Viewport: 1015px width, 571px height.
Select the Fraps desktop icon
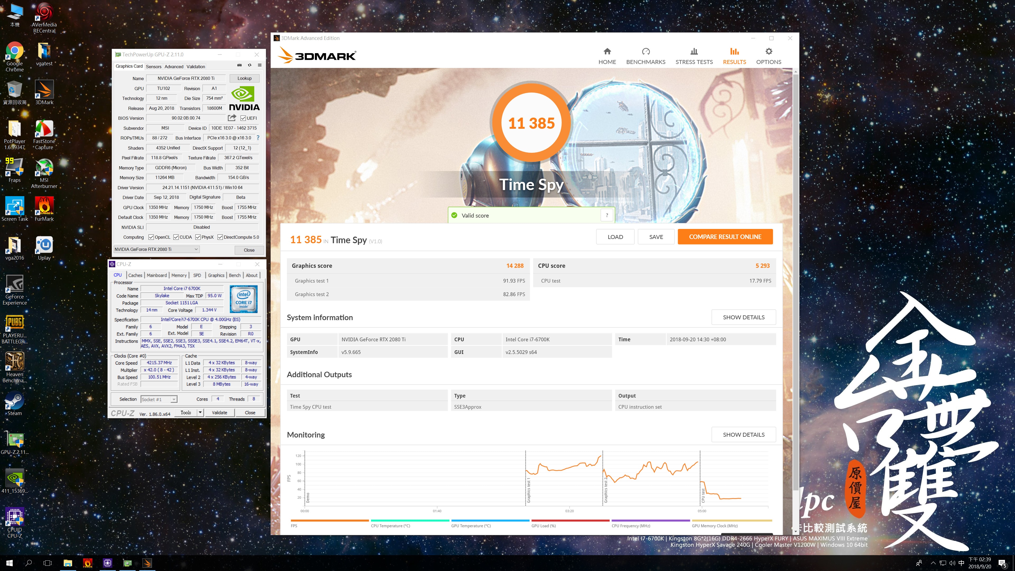point(15,170)
